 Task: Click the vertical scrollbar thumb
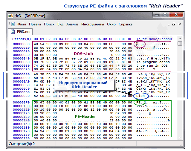coord(180,44)
